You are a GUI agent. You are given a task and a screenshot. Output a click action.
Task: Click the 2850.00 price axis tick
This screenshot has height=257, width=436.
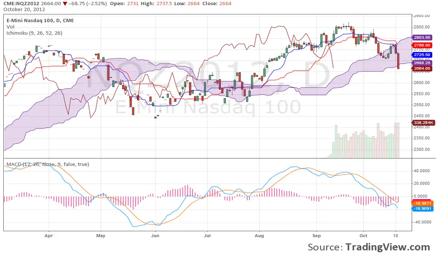tap(422, 27)
